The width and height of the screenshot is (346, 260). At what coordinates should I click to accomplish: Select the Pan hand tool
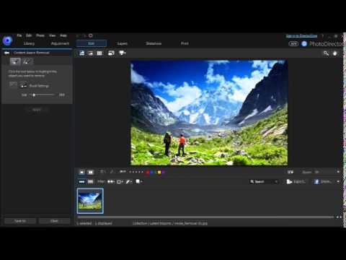[x=335, y=53]
